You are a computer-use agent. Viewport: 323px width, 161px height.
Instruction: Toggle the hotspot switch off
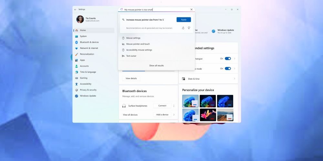point(228,59)
